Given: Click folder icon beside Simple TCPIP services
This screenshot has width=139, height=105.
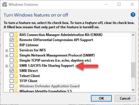Looking at the screenshot, I should click(x=16, y=60).
